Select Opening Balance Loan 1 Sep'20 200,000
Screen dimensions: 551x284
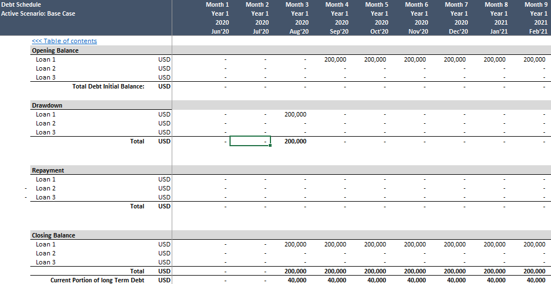coord(335,59)
